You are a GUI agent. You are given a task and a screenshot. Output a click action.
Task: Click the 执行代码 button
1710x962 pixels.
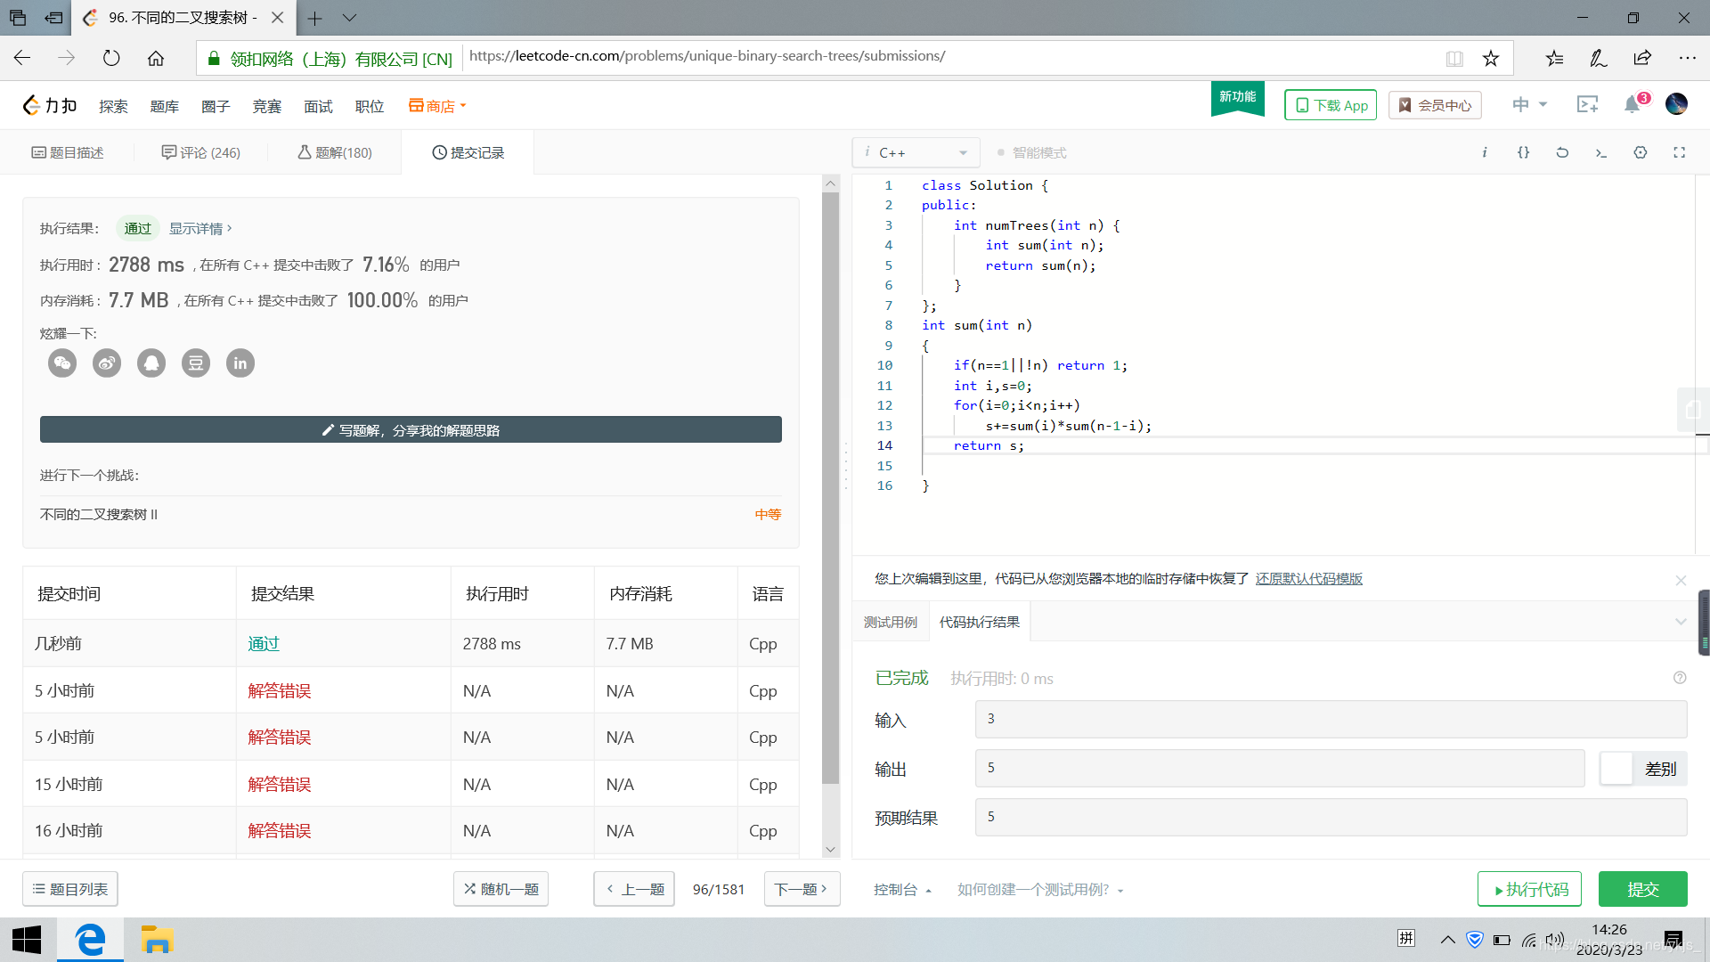[1529, 888]
